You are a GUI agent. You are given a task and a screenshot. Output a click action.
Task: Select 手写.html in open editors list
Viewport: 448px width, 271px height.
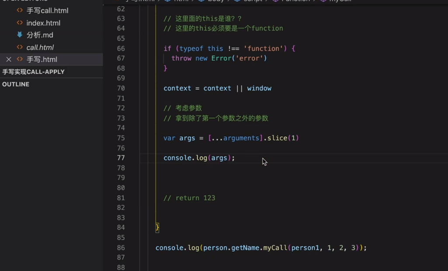pyautogui.click(x=52, y=59)
